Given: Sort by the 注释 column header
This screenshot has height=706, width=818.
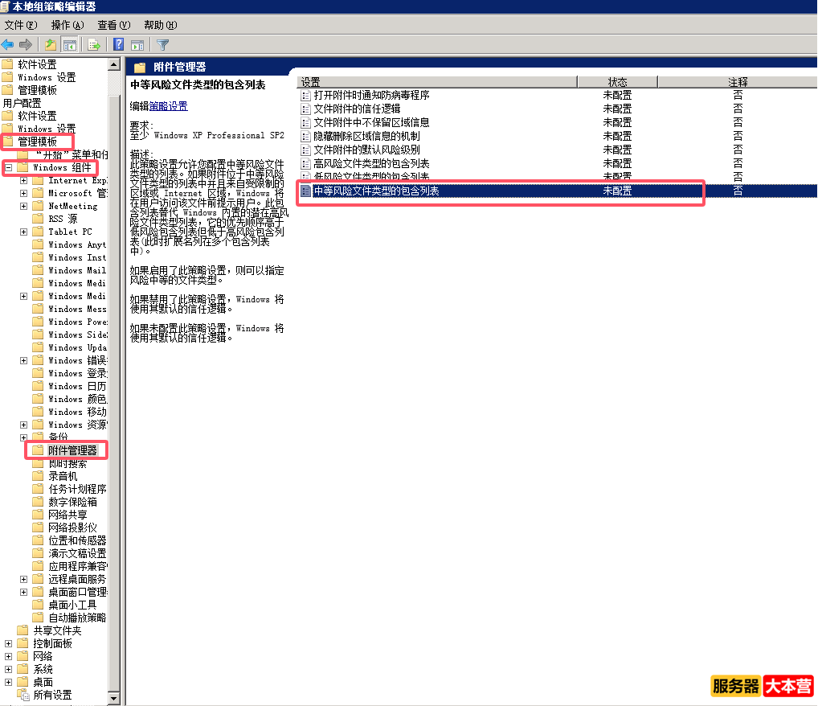Looking at the screenshot, I should coord(738,82).
